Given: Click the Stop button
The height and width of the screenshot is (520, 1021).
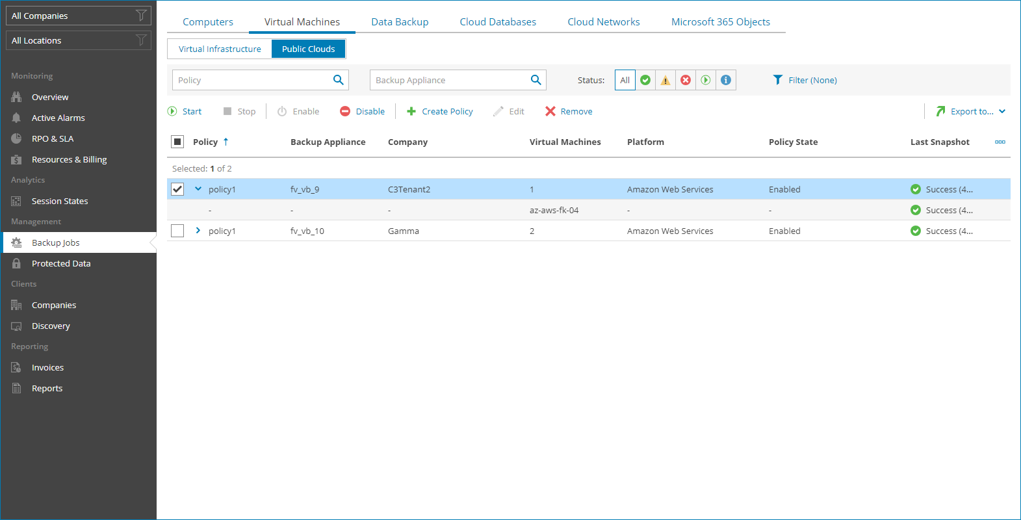Looking at the screenshot, I should tap(239, 111).
